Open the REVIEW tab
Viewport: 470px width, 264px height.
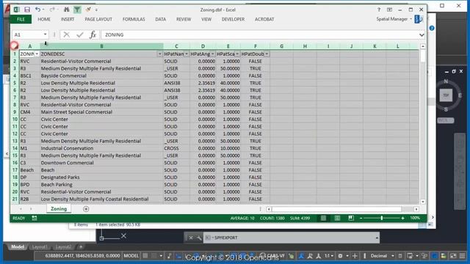(x=184, y=19)
